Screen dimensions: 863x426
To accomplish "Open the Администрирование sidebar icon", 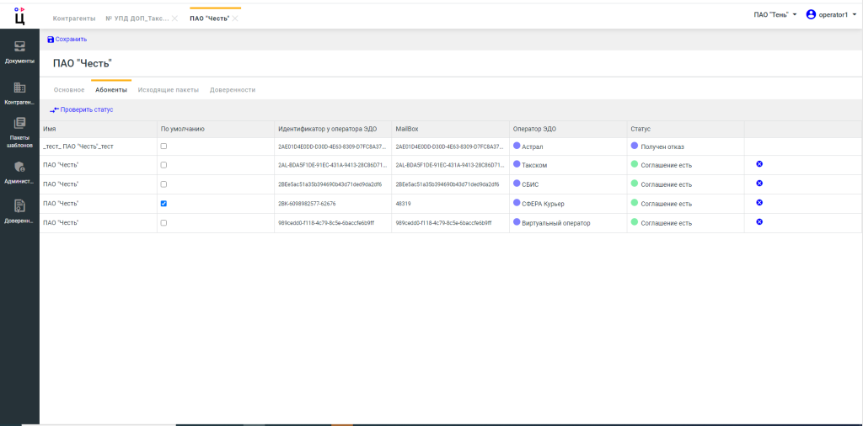I will click(20, 167).
